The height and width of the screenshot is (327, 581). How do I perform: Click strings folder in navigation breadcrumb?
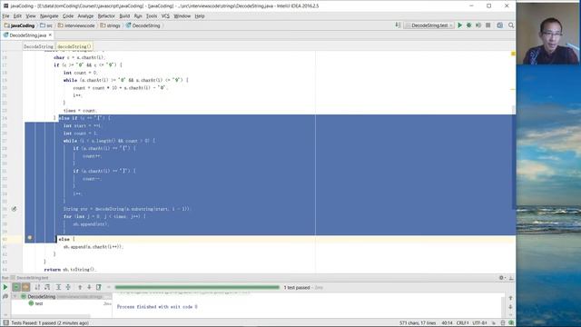[x=111, y=25]
